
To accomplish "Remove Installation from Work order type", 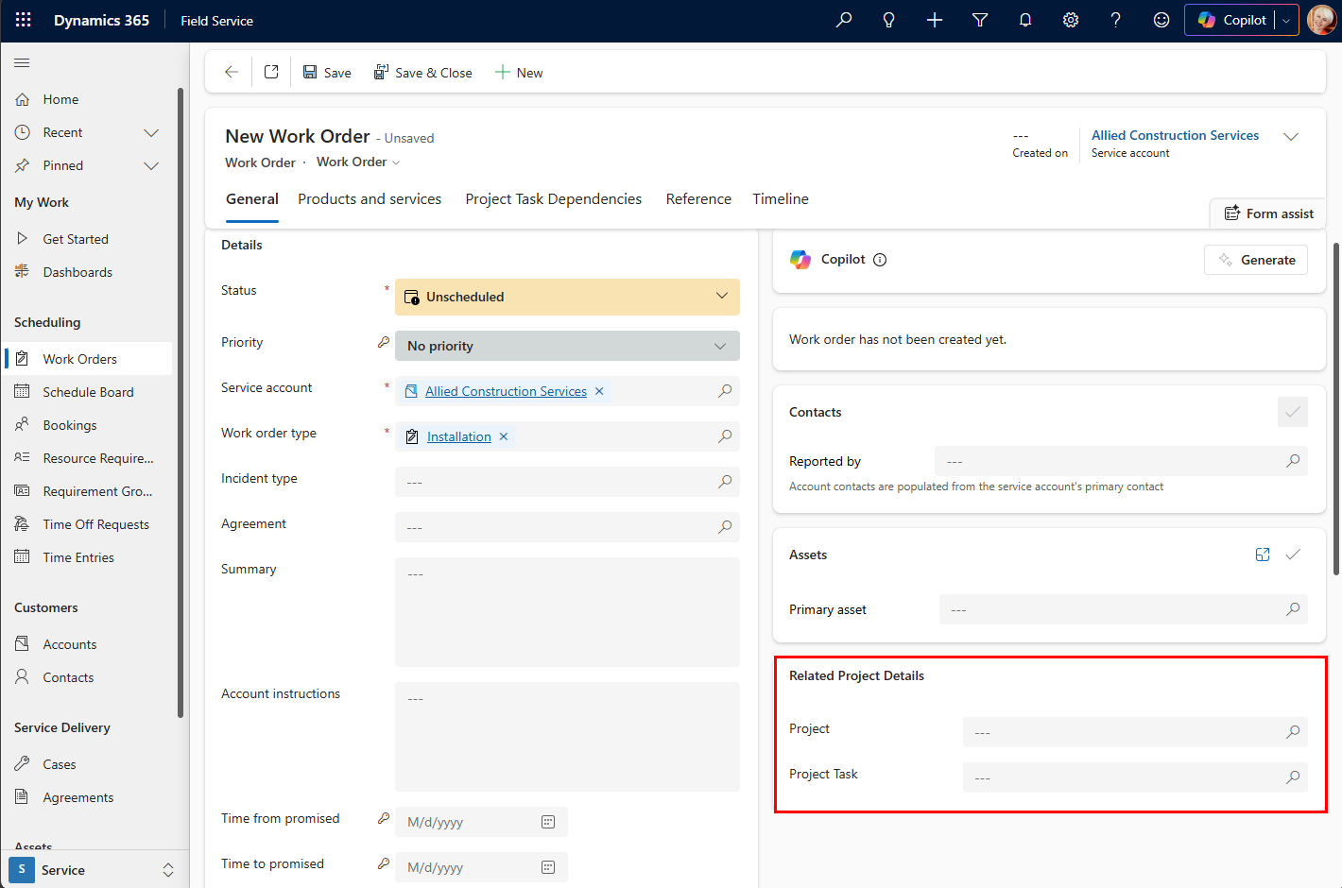I will pyautogui.click(x=504, y=436).
